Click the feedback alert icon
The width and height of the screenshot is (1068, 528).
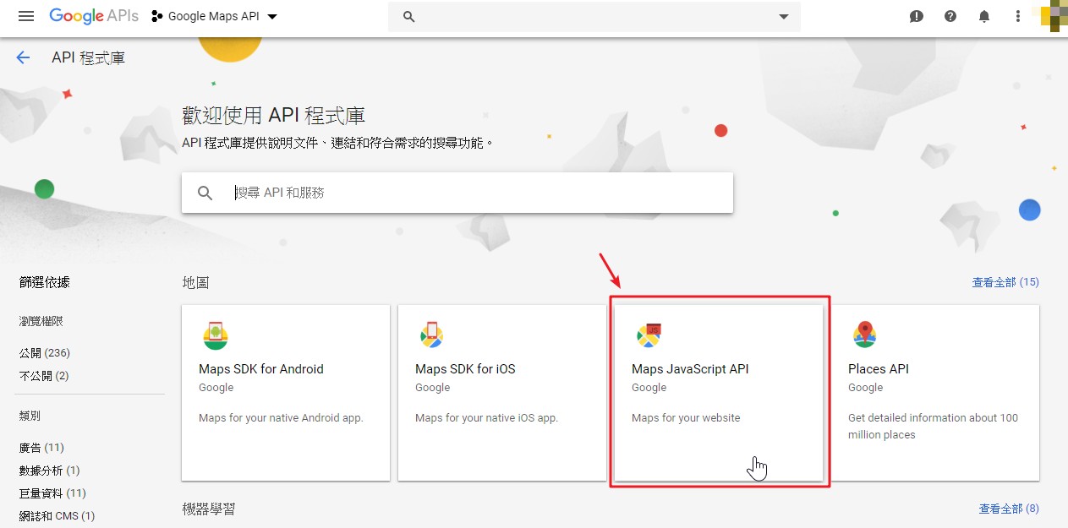[x=917, y=17]
